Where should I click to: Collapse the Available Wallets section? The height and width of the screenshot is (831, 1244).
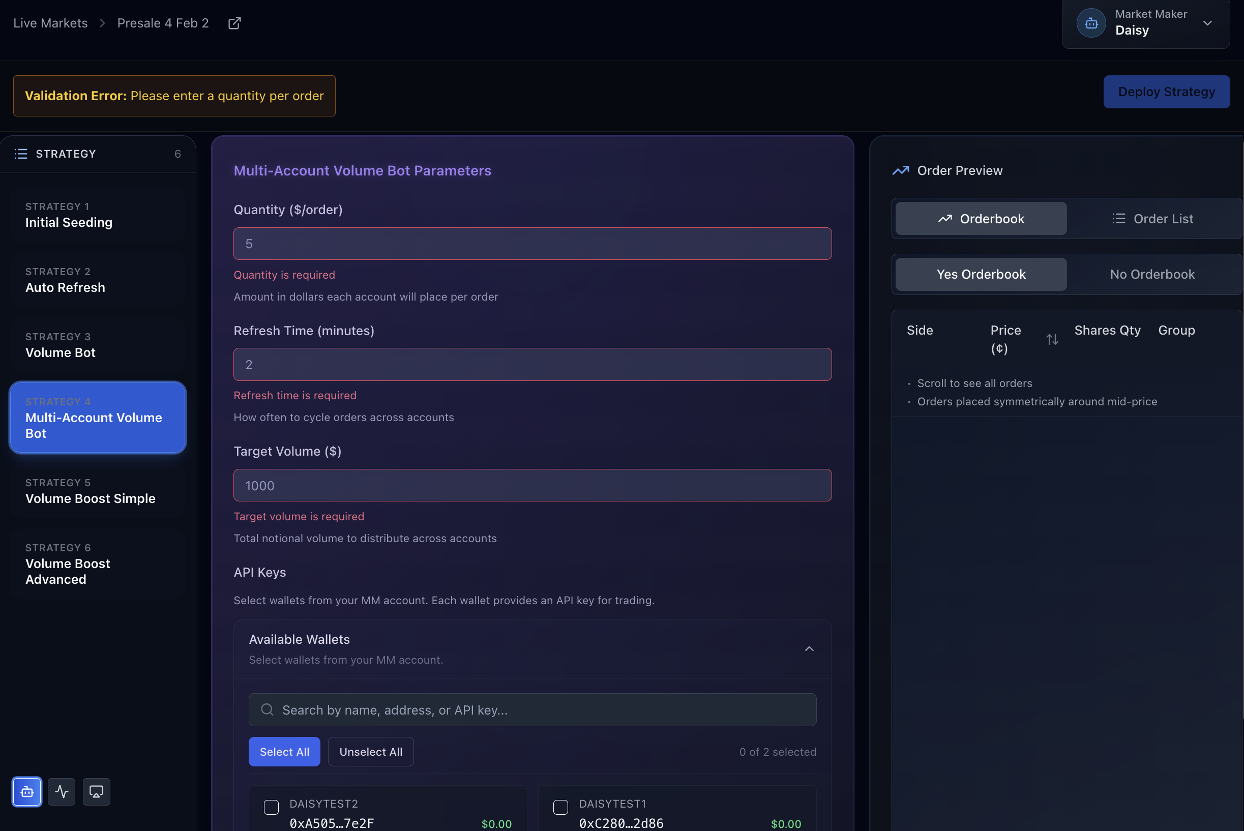809,648
